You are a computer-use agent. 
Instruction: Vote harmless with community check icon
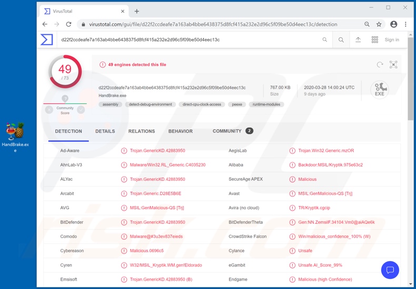click(81, 110)
